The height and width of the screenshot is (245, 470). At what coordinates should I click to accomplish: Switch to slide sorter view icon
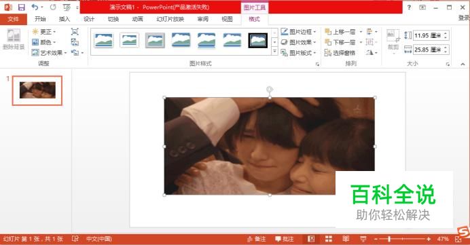(x=329, y=239)
